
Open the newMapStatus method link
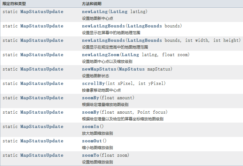pyautogui.click(x=99, y=69)
